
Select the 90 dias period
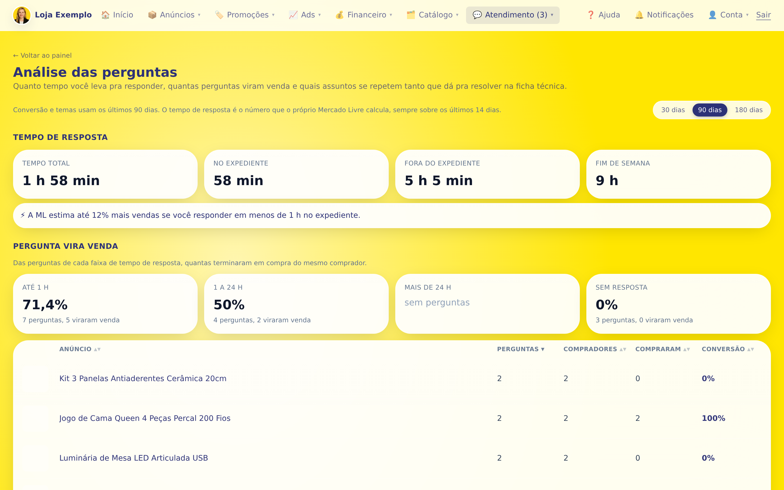tap(710, 110)
